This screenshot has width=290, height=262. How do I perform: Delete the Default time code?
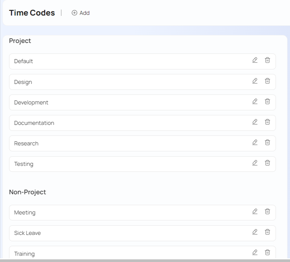pos(267,60)
